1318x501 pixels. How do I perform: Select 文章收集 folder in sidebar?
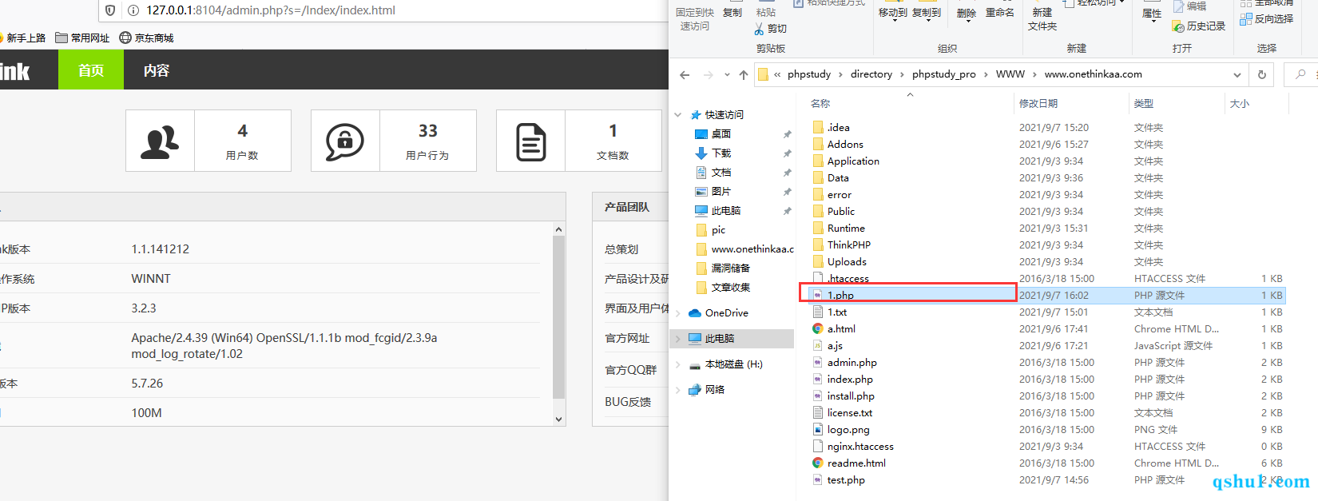(x=731, y=288)
